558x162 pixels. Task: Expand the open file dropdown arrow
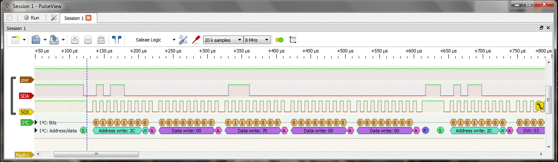click(x=44, y=40)
